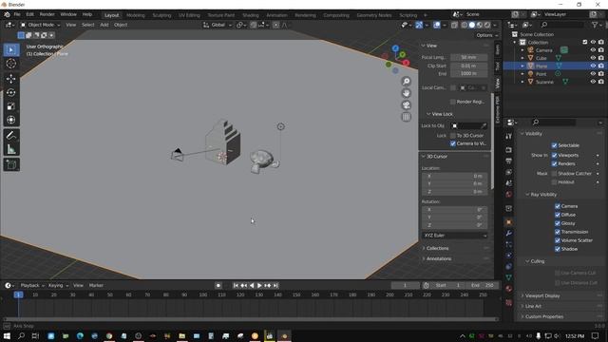Play the animation forward
Screen dimensions: 608x342
pyautogui.click(x=259, y=285)
